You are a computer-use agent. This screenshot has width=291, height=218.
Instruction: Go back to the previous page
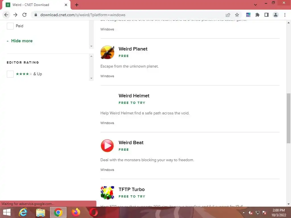point(6,15)
